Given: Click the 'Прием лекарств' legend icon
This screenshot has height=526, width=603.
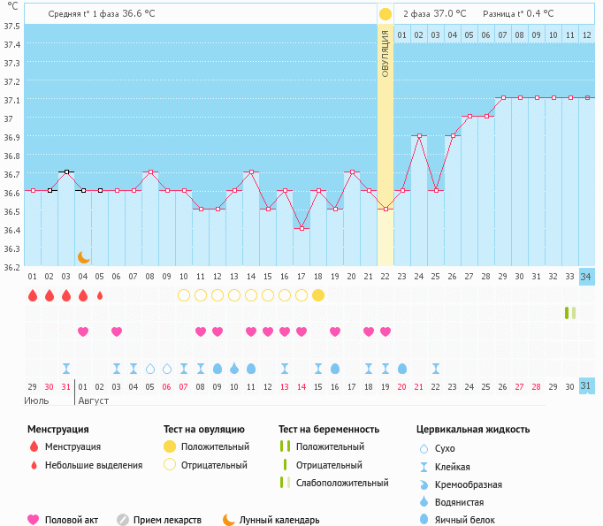Looking at the screenshot, I should (123, 520).
